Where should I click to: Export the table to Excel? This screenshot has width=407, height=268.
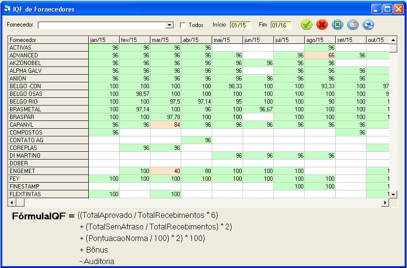pos(338,25)
